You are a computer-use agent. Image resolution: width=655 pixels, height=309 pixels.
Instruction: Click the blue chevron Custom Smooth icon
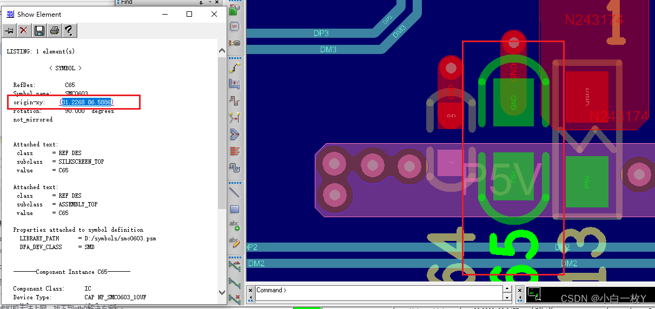[235, 134]
